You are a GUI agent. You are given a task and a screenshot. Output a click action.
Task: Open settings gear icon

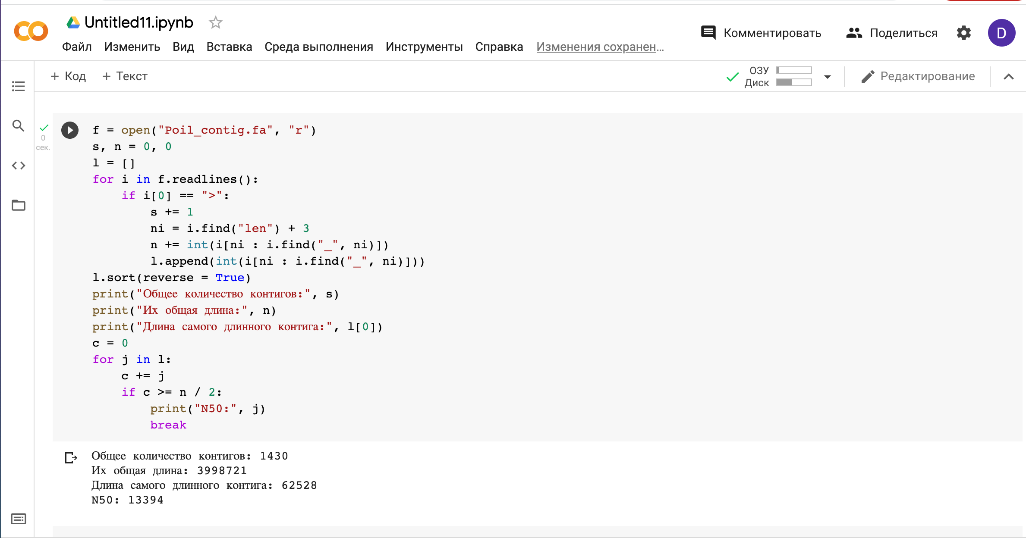[963, 33]
